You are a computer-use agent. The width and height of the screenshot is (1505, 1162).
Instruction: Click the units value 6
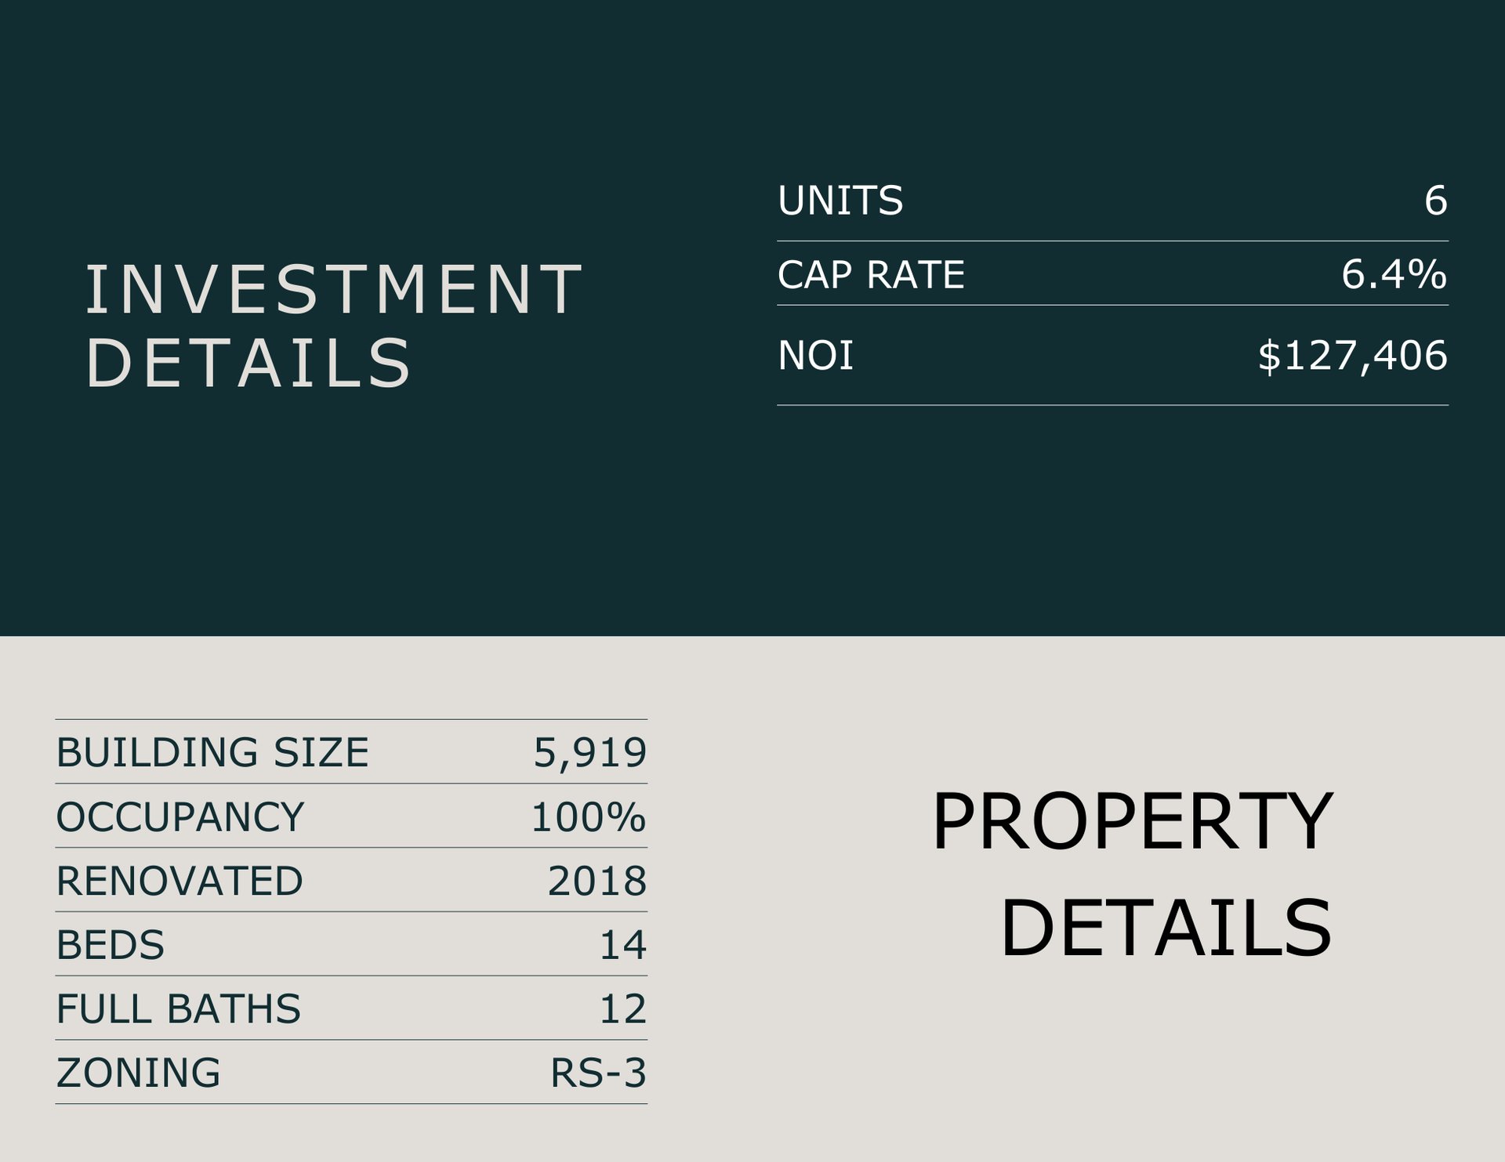[1434, 201]
